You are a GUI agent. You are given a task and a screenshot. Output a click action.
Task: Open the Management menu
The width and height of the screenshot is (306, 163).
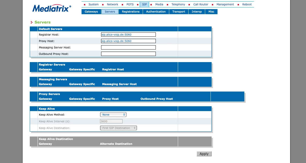tap(225, 4)
